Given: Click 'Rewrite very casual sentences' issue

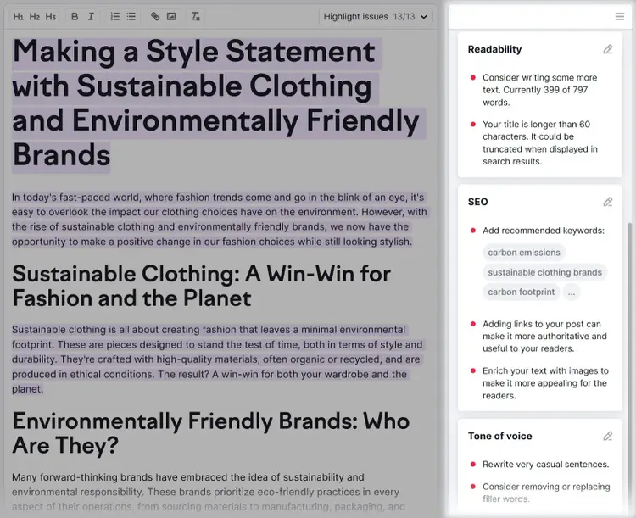Looking at the screenshot, I should (545, 465).
